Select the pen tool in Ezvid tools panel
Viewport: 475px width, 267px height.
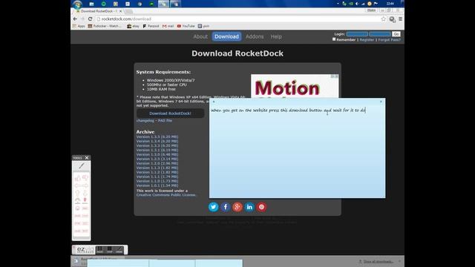(81, 166)
